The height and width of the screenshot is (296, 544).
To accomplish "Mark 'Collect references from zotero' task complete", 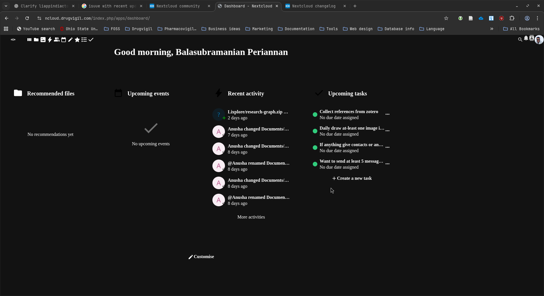I will 315,115.
